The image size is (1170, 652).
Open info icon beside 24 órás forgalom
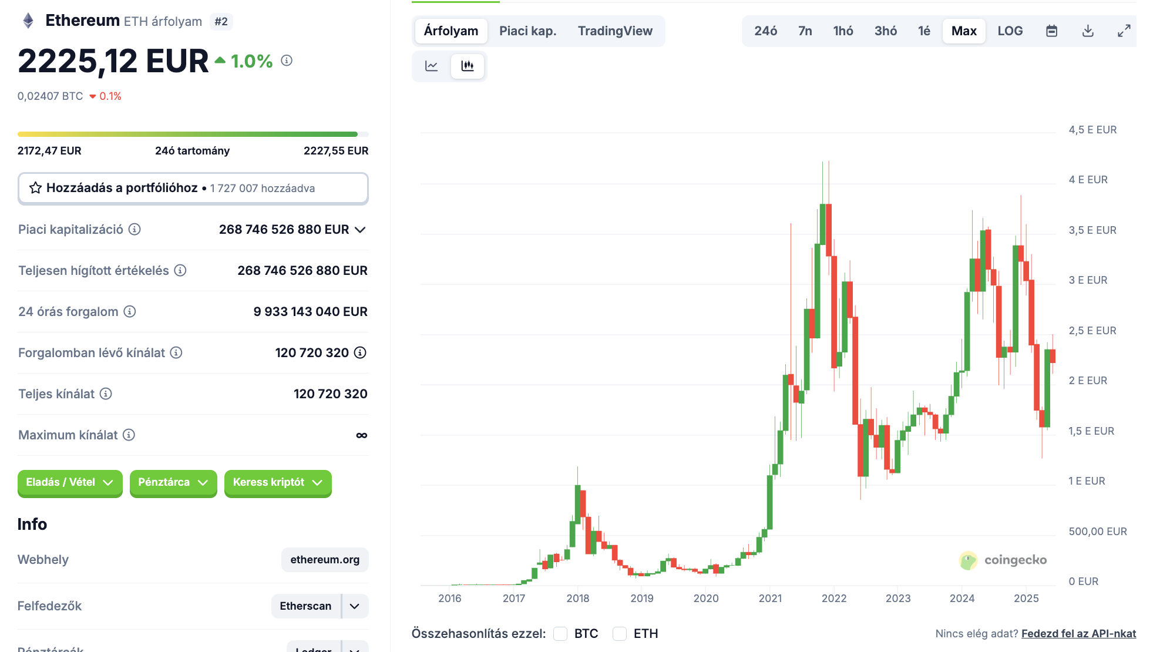pos(130,311)
